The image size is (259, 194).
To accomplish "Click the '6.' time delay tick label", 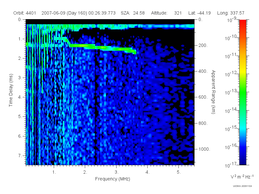I will pos(20,136).
